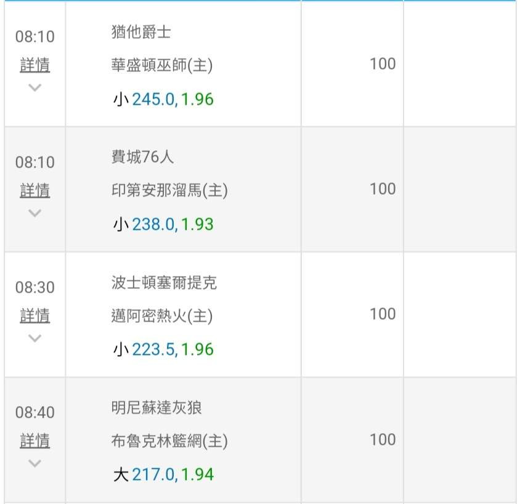Click team name 明尼蘇達灰狼
The image size is (520, 504).
click(x=156, y=408)
